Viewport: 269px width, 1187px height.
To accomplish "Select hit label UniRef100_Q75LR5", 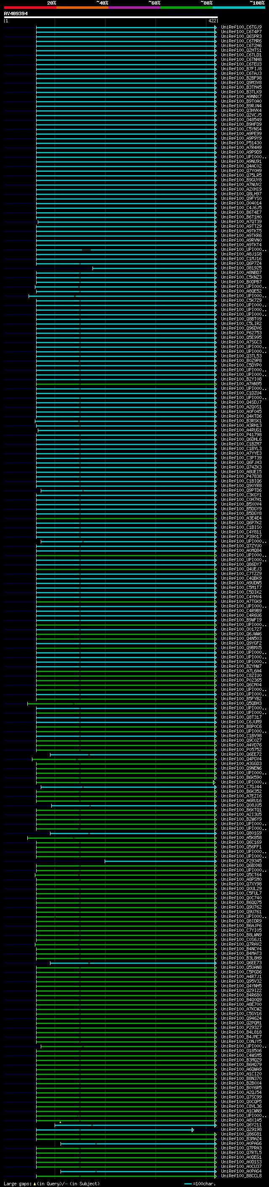I will [241, 175].
